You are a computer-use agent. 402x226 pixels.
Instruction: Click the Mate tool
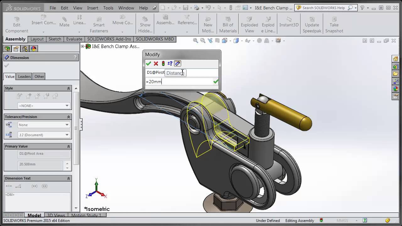(64, 22)
